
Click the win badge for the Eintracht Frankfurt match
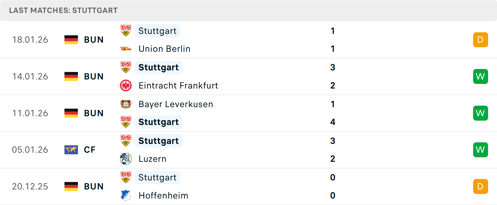(480, 76)
